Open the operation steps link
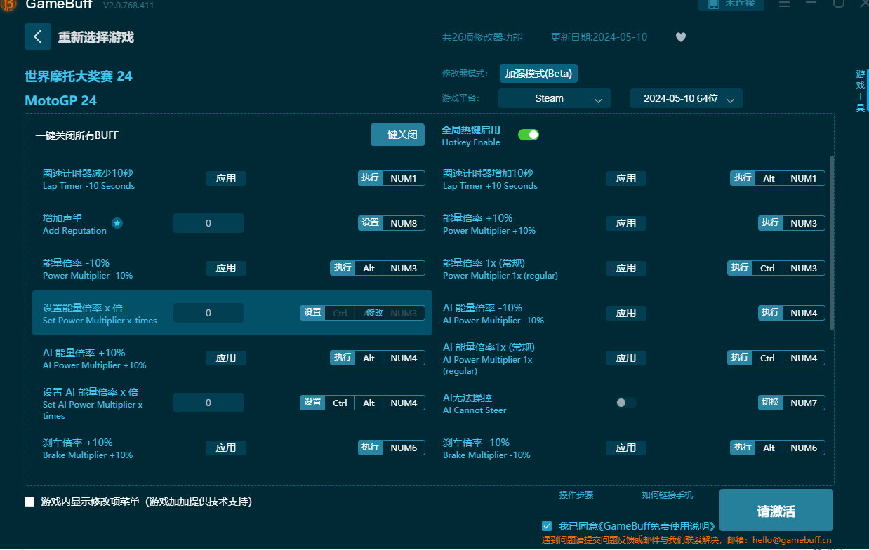 (576, 495)
